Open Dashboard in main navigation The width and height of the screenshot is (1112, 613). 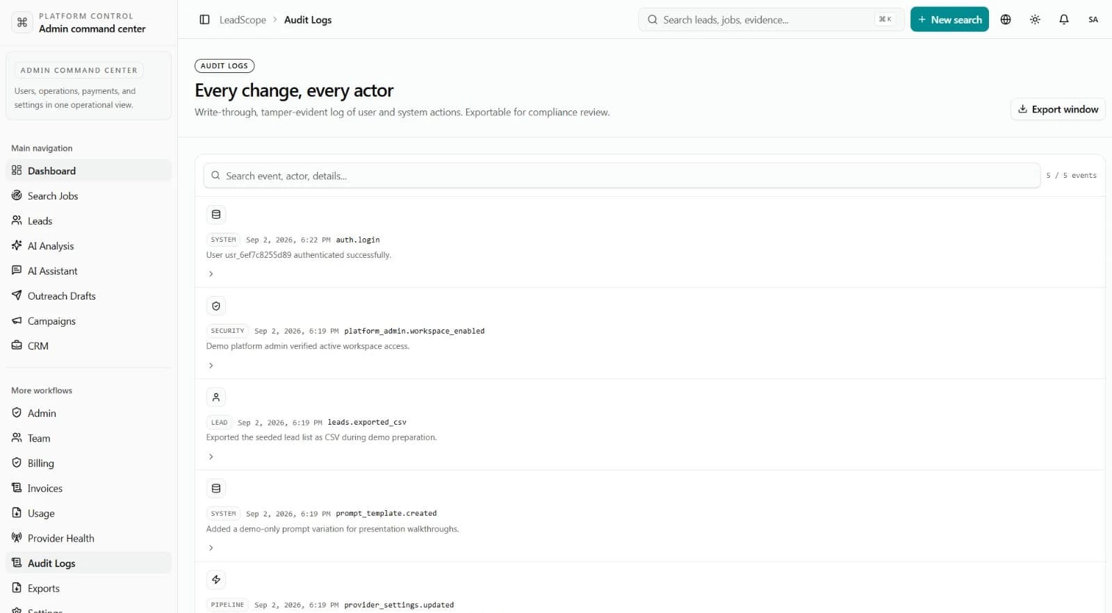[x=88, y=170]
